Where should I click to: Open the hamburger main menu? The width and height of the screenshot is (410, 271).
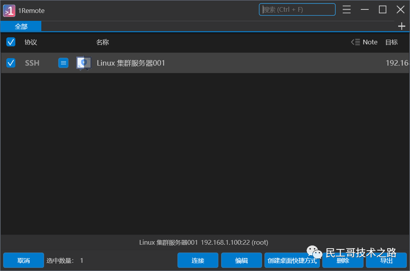point(346,9)
